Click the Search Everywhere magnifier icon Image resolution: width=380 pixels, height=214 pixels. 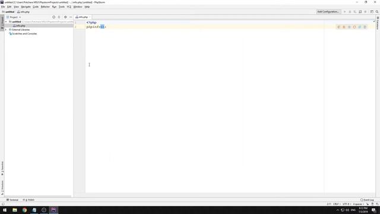pos(377,12)
